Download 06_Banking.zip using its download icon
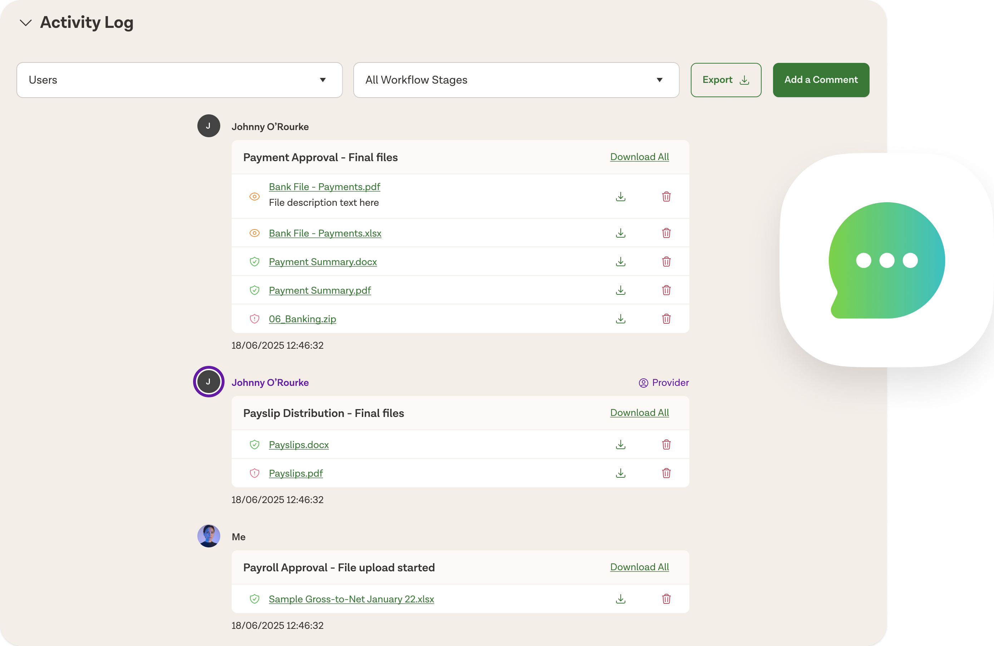Image resolution: width=994 pixels, height=646 pixels. coord(621,319)
